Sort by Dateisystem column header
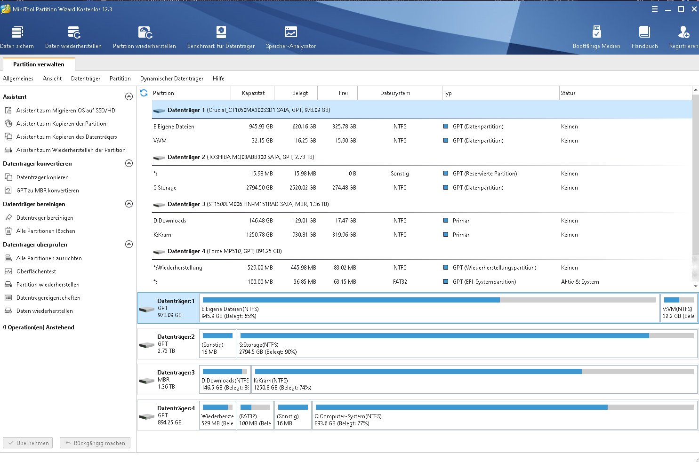This screenshot has height=462, width=699. click(x=400, y=93)
